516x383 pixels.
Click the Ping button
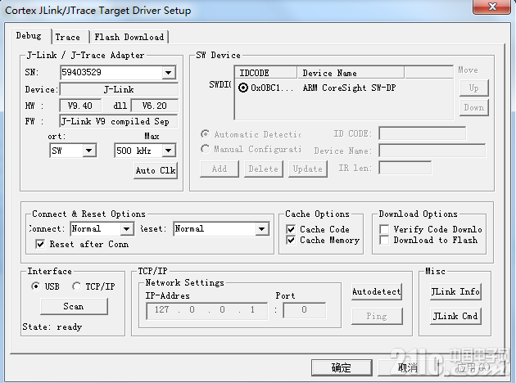click(377, 316)
